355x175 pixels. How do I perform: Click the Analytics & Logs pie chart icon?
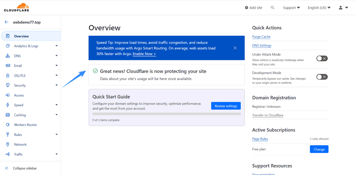(8, 46)
